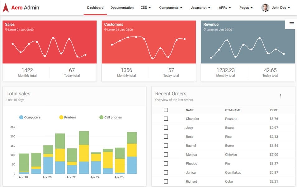Select the checkbox for Chandler's order
This screenshot has height=187, width=297.
[x=166, y=119]
